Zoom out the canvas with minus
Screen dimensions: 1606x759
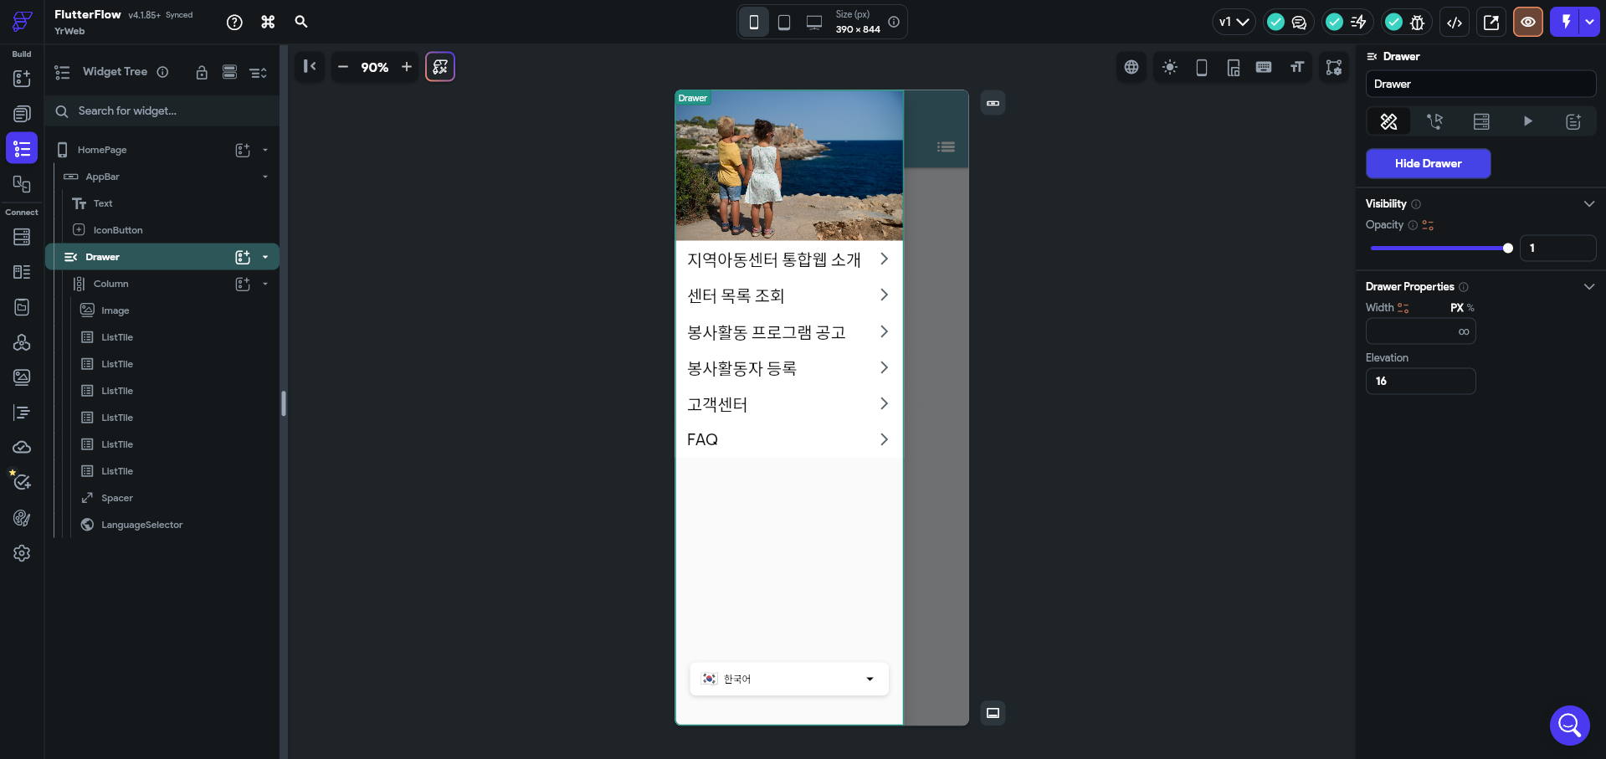[343, 67]
